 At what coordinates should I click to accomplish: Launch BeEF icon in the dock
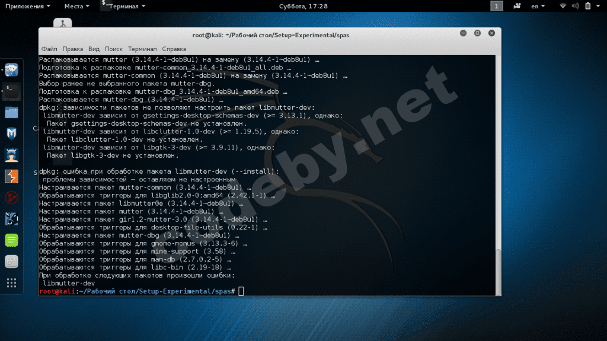[12, 219]
